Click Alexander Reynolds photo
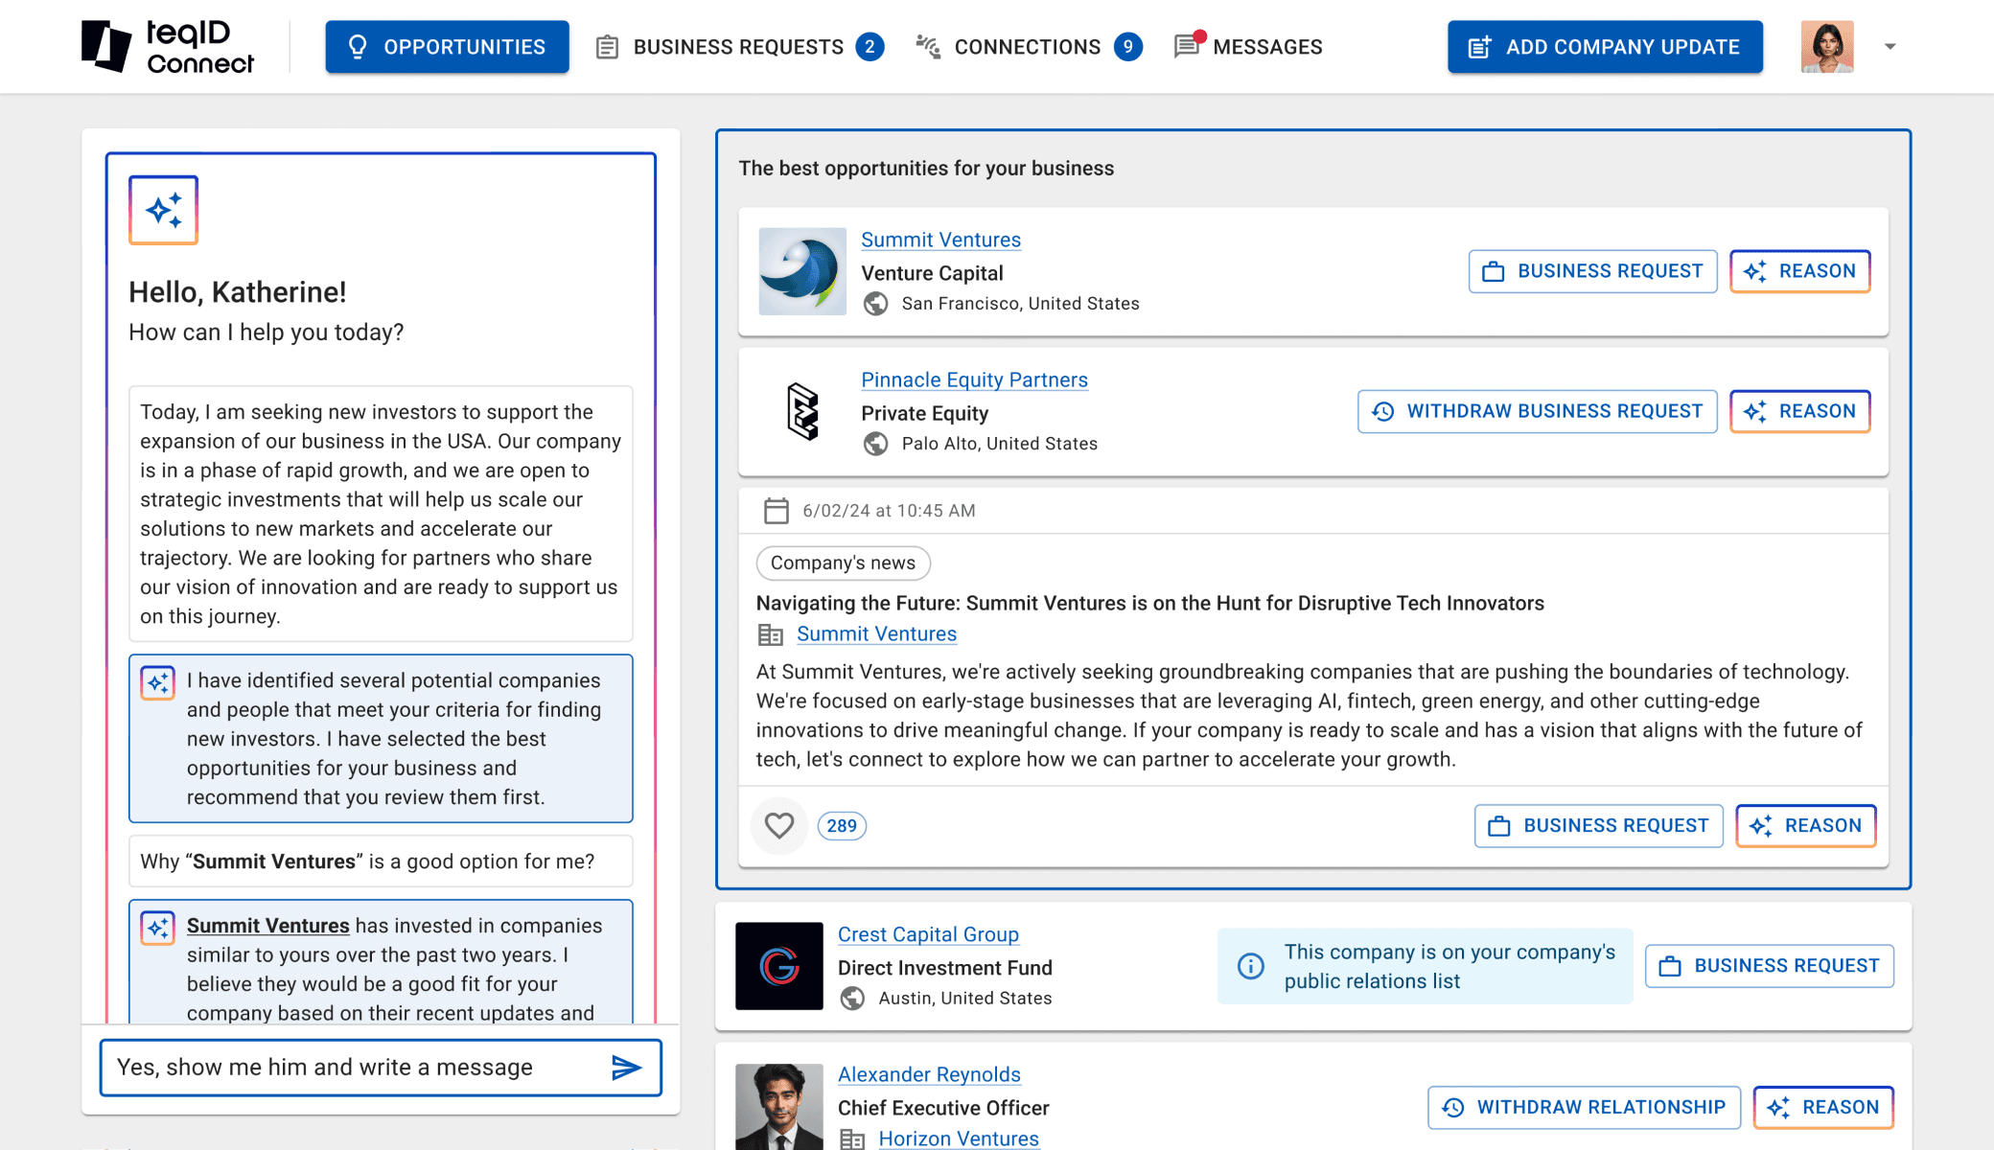This screenshot has width=1994, height=1150. pyautogui.click(x=778, y=1107)
